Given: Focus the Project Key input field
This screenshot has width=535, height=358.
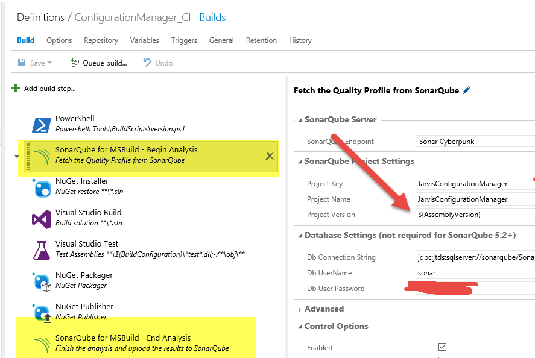Looking at the screenshot, I should click(475, 184).
